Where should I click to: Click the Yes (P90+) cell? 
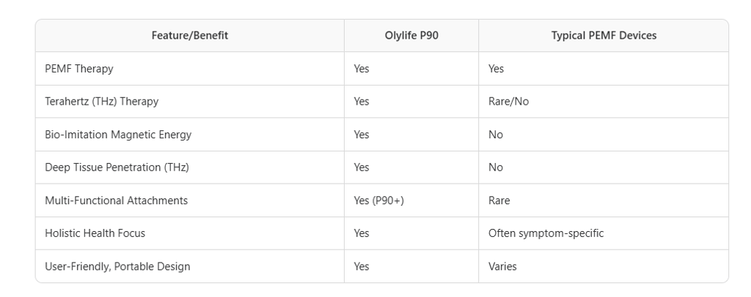pos(378,200)
